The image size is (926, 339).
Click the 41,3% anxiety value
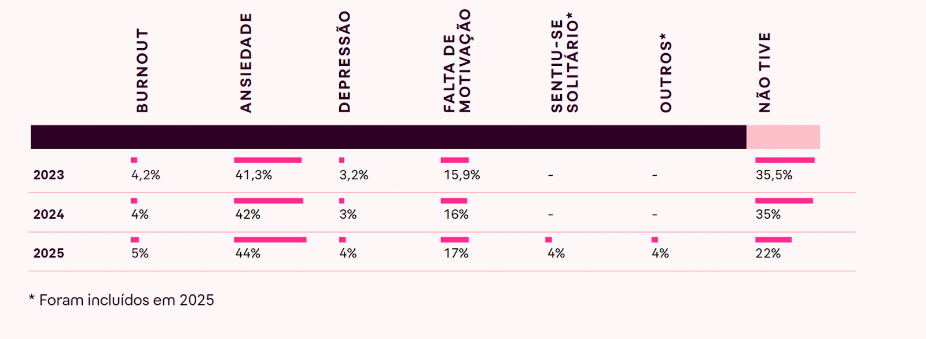coord(253,175)
